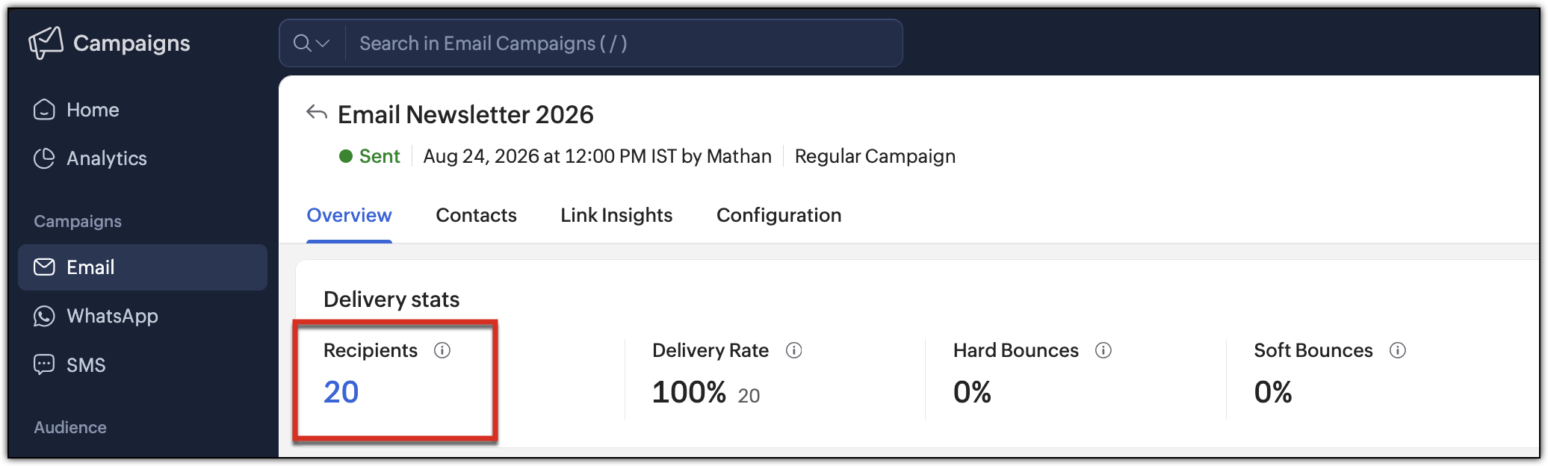The image size is (1548, 466).
Task: Show info tooltip for Delivery Rate
Action: pos(794,350)
